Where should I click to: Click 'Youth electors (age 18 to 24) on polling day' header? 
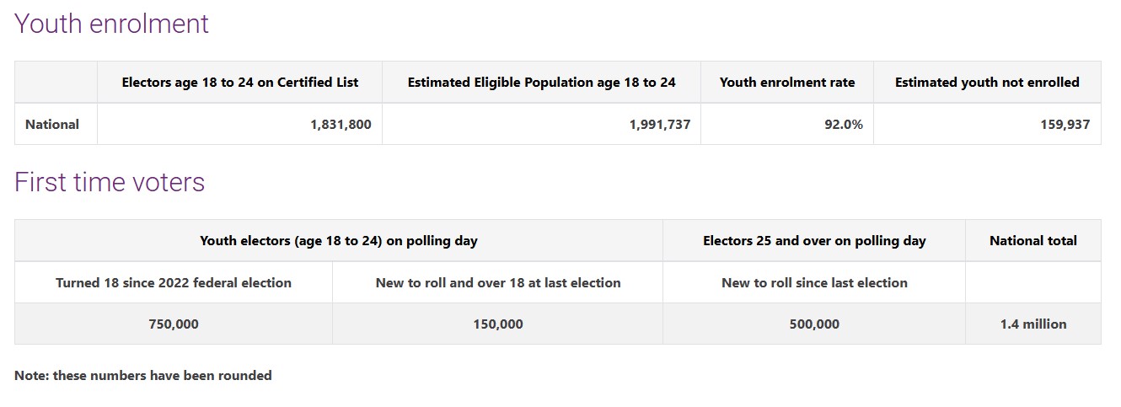click(338, 241)
